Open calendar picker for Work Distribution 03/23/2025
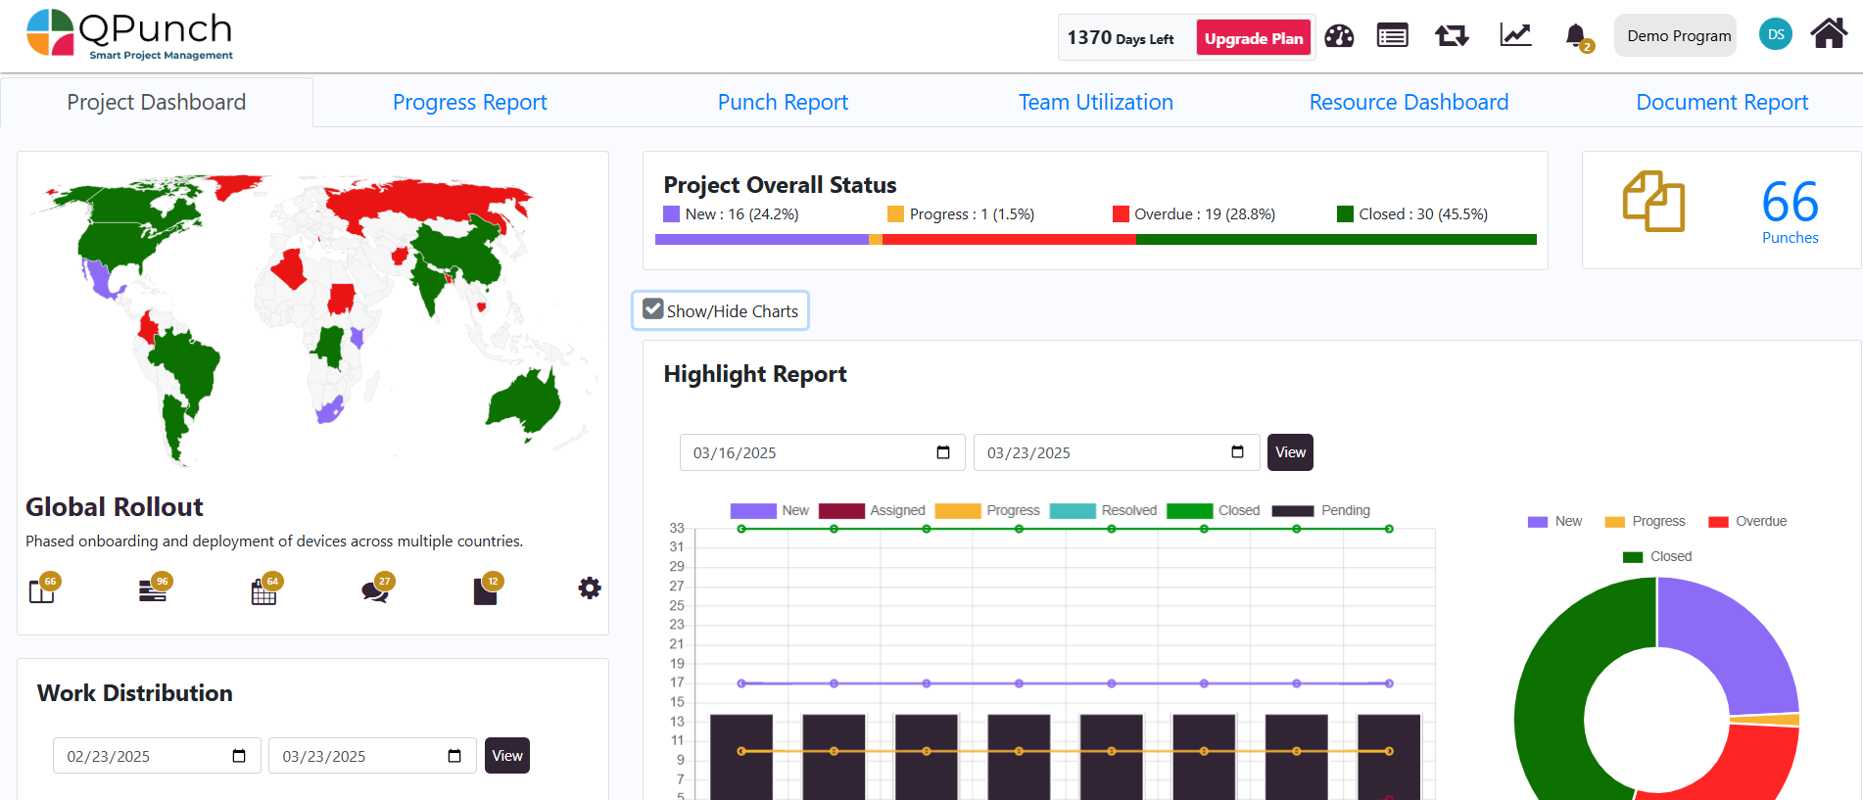The width and height of the screenshot is (1863, 800). (x=454, y=756)
